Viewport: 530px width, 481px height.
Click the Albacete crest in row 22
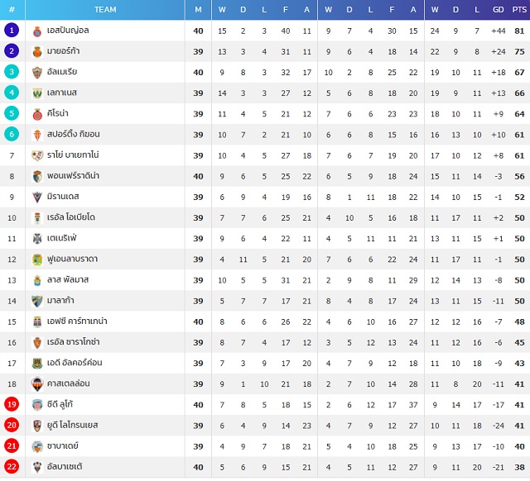coord(37,467)
